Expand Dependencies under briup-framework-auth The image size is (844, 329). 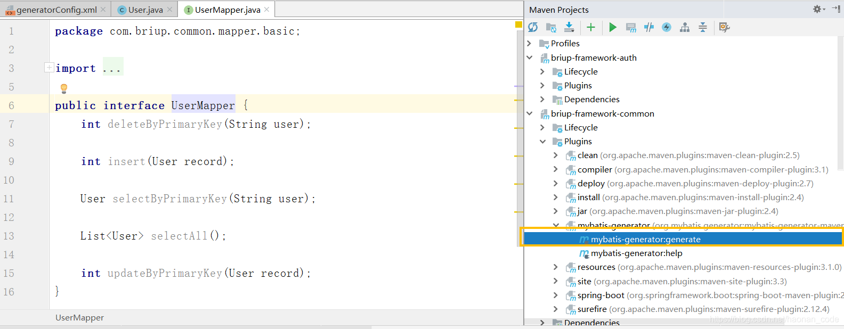click(x=542, y=99)
